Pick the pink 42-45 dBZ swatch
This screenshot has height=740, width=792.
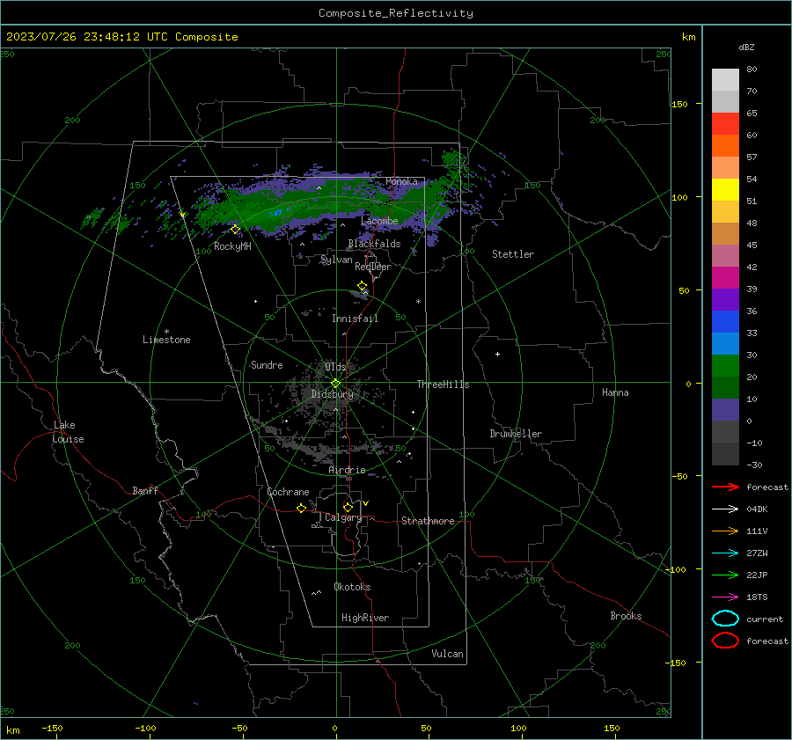[725, 256]
